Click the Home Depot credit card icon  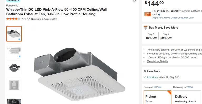coord(148,14)
